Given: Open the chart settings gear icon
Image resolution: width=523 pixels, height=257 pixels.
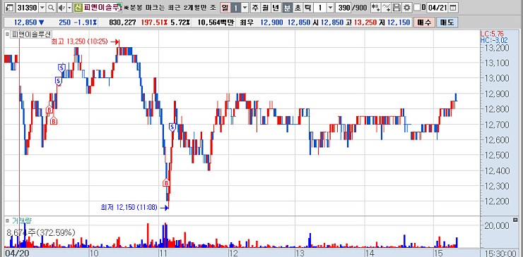Looking at the screenshot, I should pyautogui.click(x=406, y=8).
